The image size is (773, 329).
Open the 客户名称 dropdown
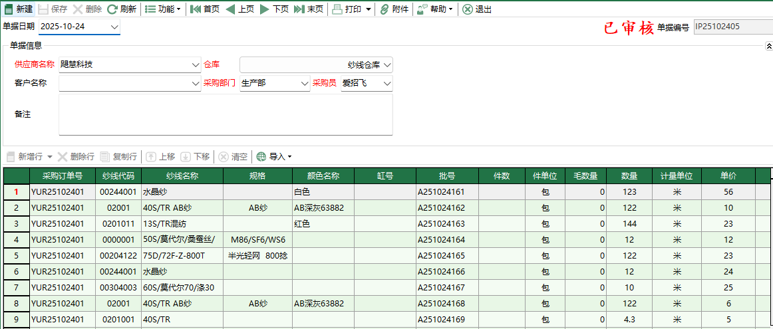tap(195, 84)
